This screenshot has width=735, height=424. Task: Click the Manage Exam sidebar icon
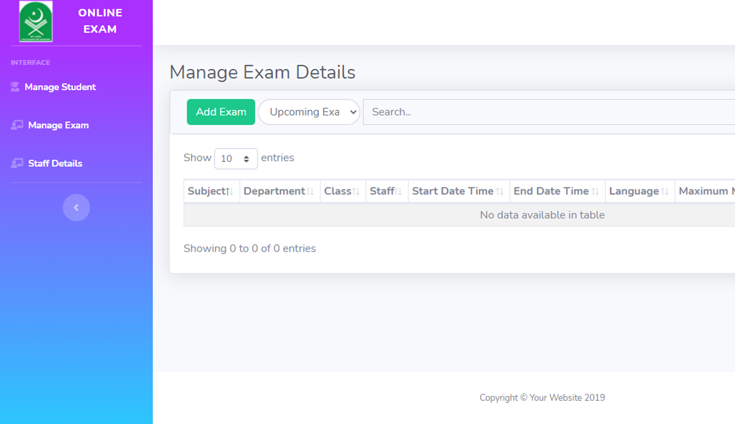(x=17, y=125)
